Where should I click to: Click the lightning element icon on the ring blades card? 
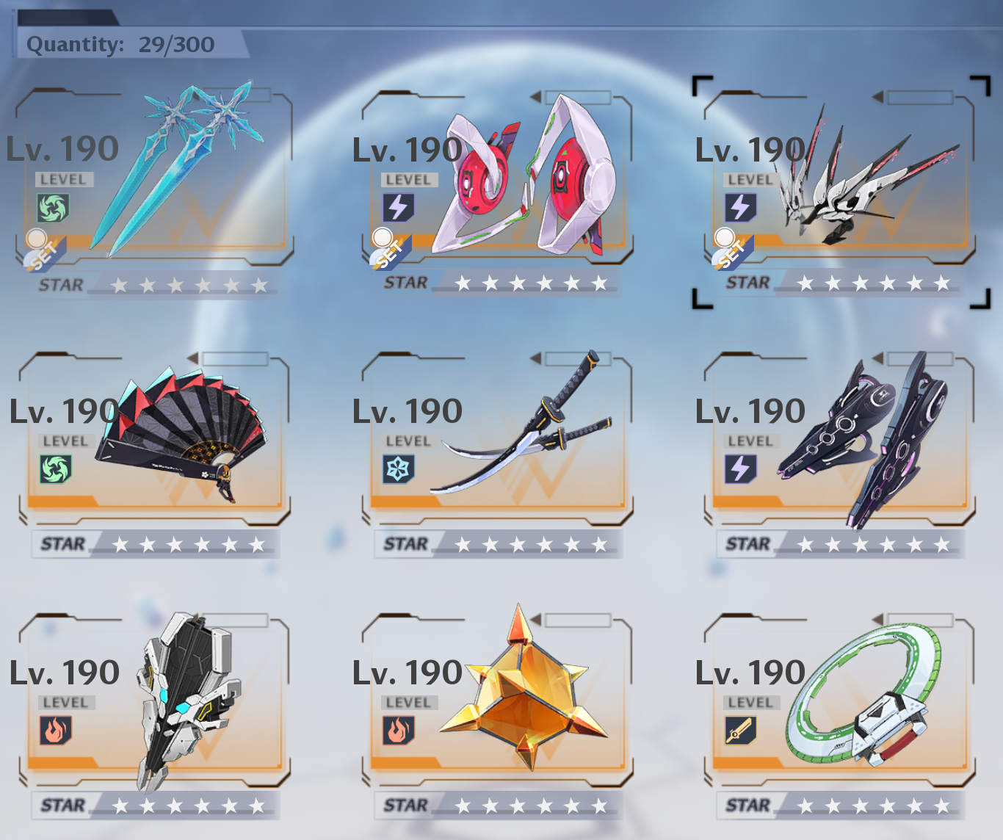pyautogui.click(x=399, y=208)
